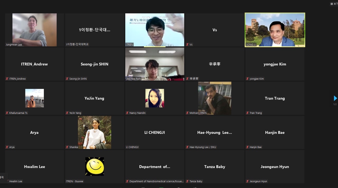The height and width of the screenshot is (188, 338).
Task: Select Jae Hee Park's video tile
Action: 155,64
